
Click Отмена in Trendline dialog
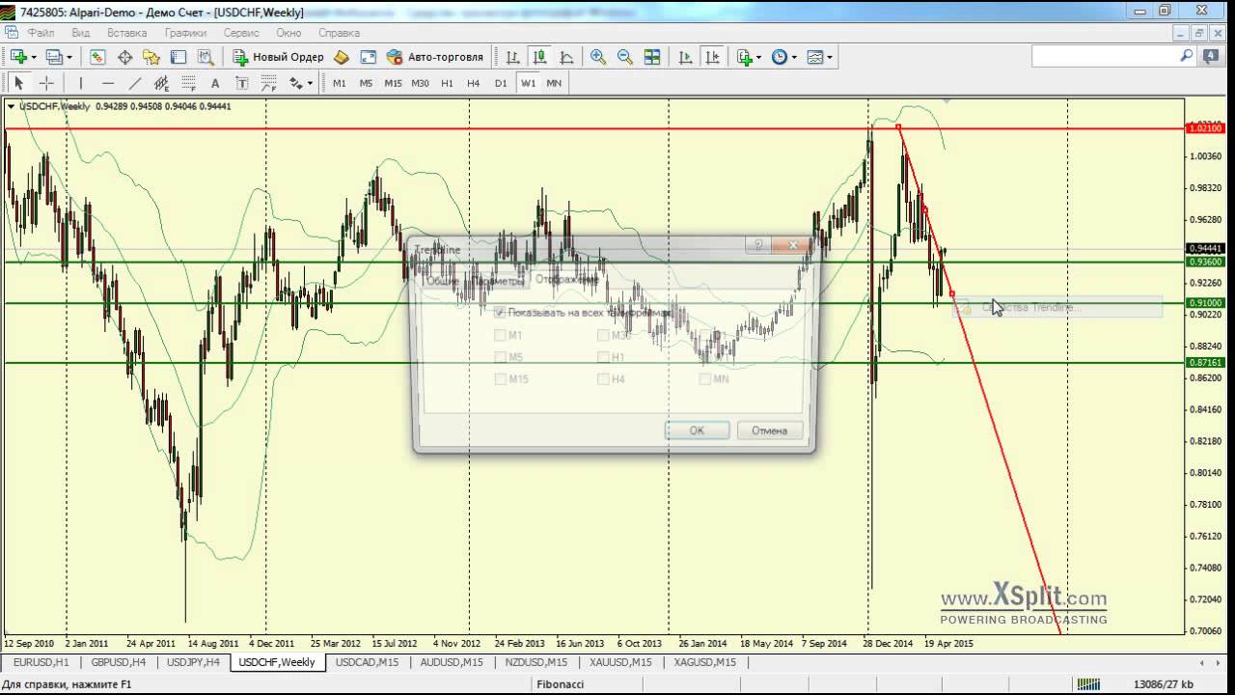click(x=769, y=431)
